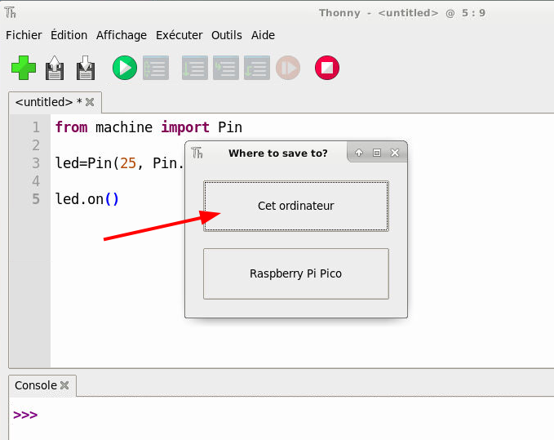
Task: Click the led=Pin(25 code line
Action: tap(120, 163)
